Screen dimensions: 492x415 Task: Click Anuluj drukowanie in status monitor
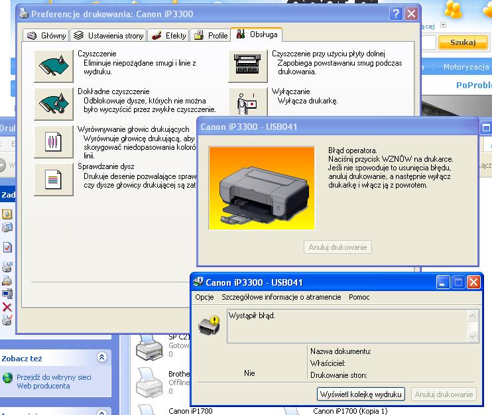pos(444,394)
